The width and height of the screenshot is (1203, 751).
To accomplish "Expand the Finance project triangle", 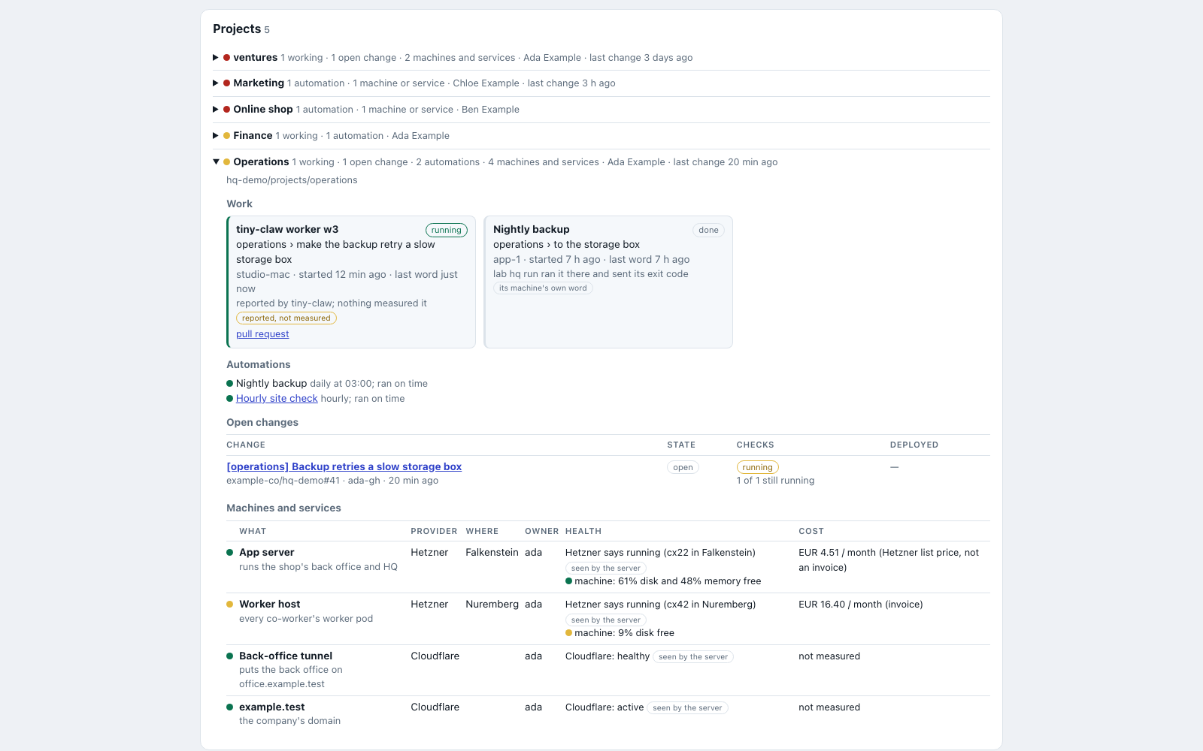I will [216, 136].
